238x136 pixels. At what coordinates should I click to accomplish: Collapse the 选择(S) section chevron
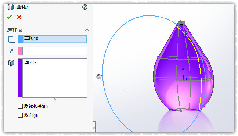pos(87,30)
